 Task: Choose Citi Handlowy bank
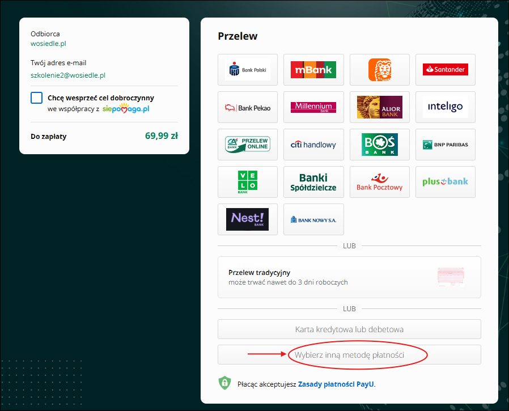pos(313,145)
